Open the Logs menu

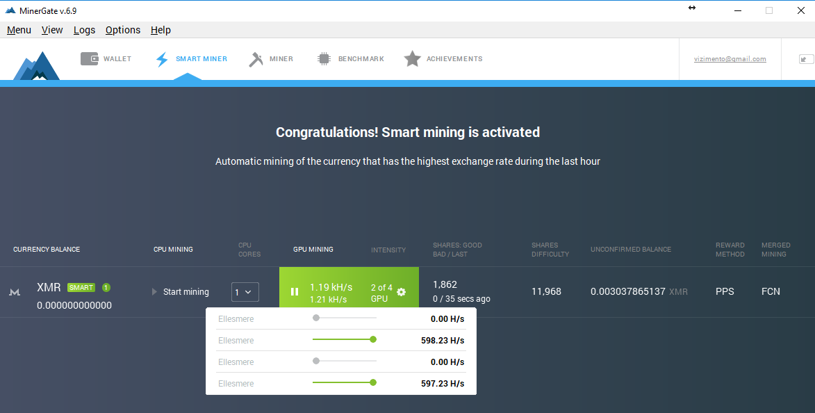click(x=84, y=30)
